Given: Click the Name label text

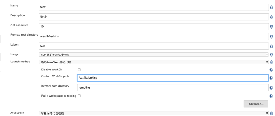Looking at the screenshot, I should tap(14, 6).
